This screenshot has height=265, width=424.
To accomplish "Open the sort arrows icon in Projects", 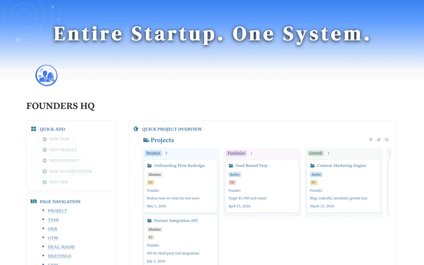I will [x=379, y=140].
